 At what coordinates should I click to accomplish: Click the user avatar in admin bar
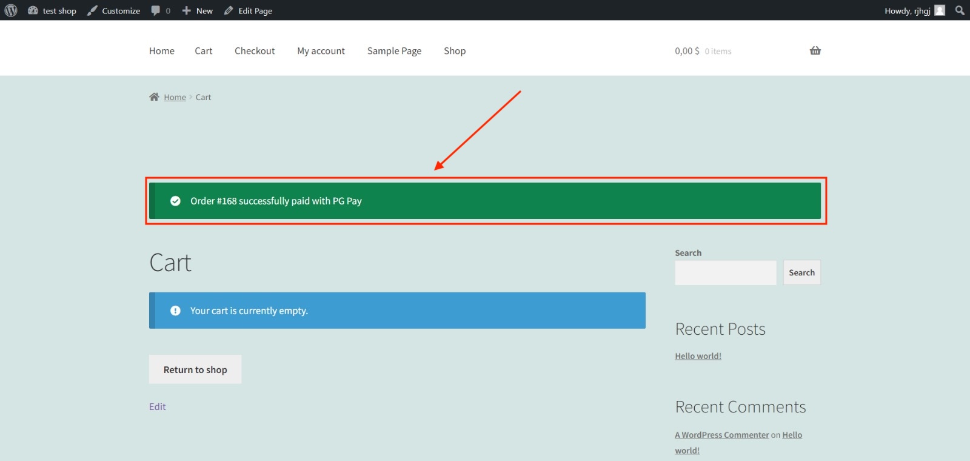(940, 10)
